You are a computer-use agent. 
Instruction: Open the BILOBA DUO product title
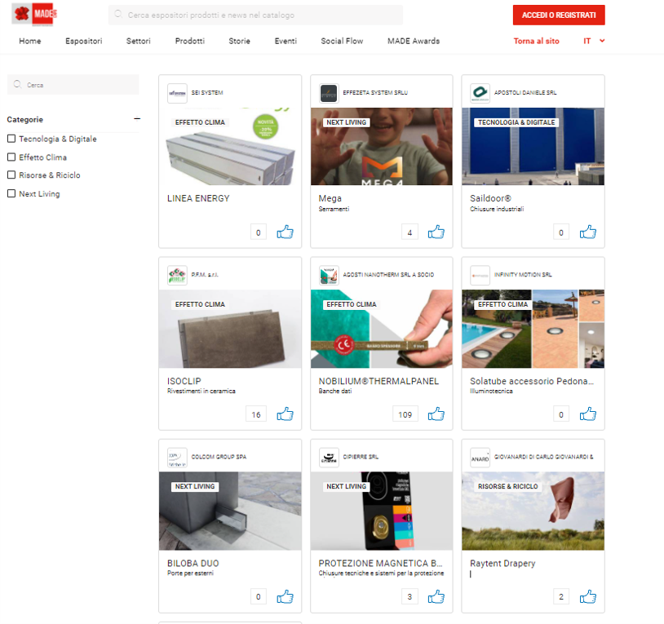[x=193, y=563]
